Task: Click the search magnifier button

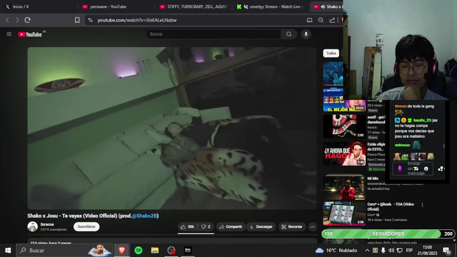Action: 289,34
